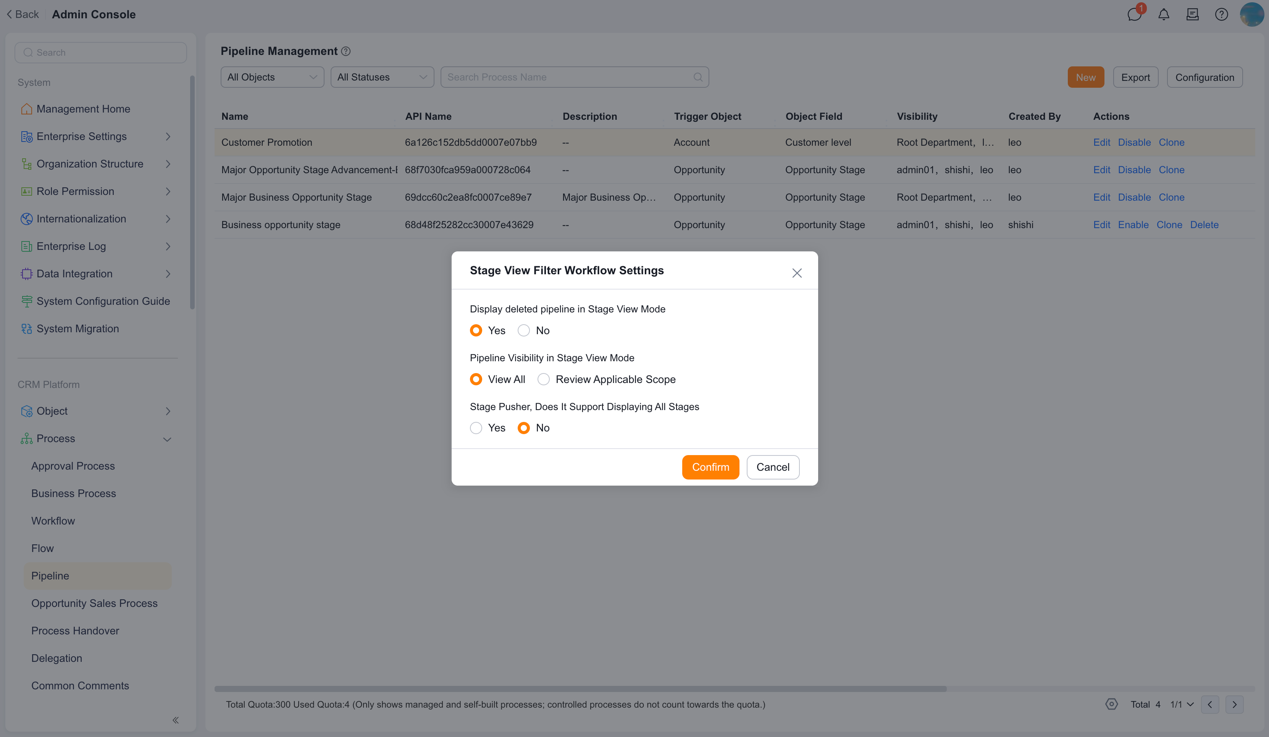
Task: Open Approval Process in sidebar
Action: click(x=73, y=466)
